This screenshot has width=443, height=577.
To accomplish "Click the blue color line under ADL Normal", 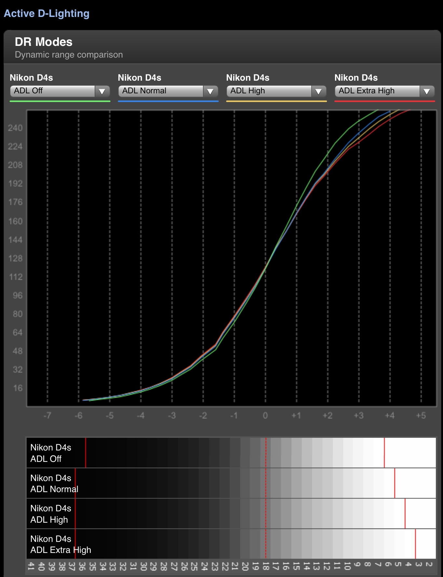I will (168, 101).
